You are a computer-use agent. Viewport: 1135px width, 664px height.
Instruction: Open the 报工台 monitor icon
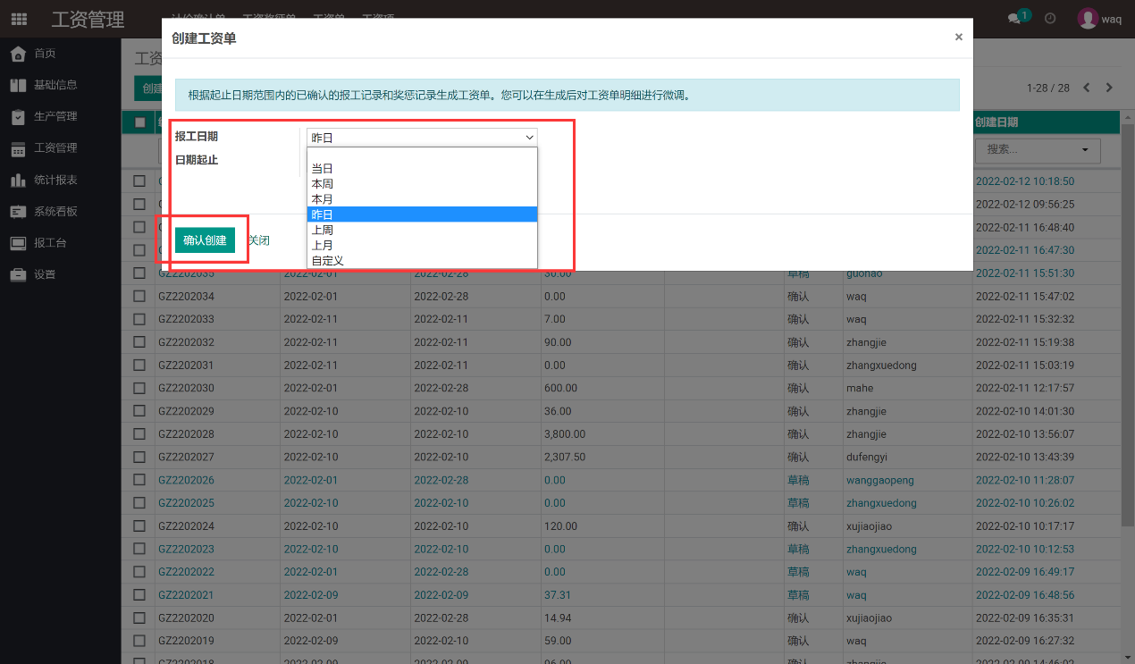pyautogui.click(x=18, y=243)
